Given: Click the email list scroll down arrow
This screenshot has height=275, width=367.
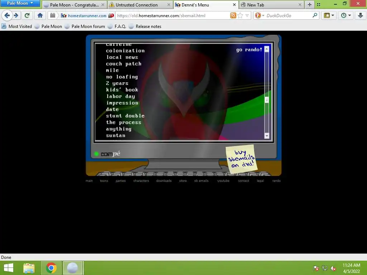Looking at the screenshot, I should (x=267, y=136).
